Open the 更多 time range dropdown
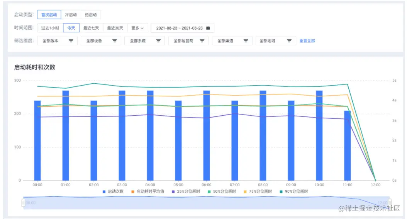Viewport: 407px width, 219px height. 137,28
